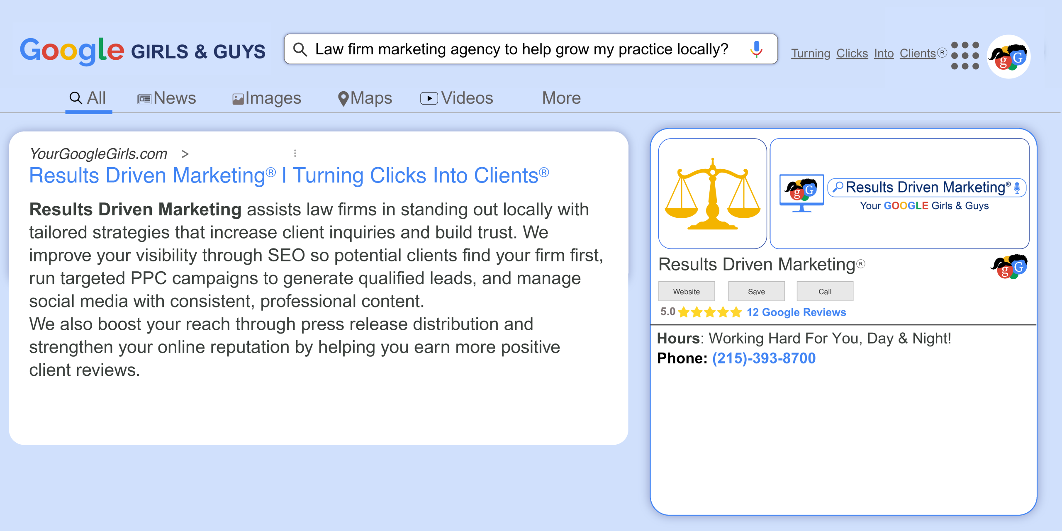Click the three-dot options on the search result

click(295, 153)
